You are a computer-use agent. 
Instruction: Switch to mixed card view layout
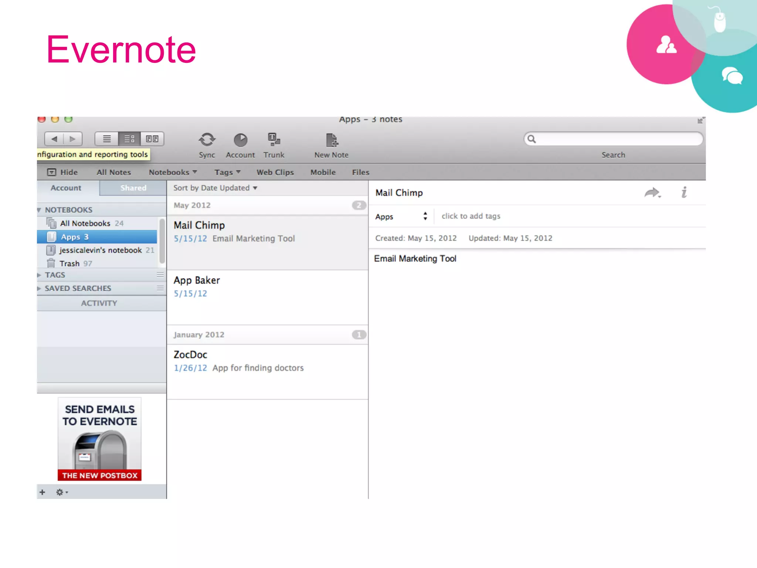tap(152, 139)
